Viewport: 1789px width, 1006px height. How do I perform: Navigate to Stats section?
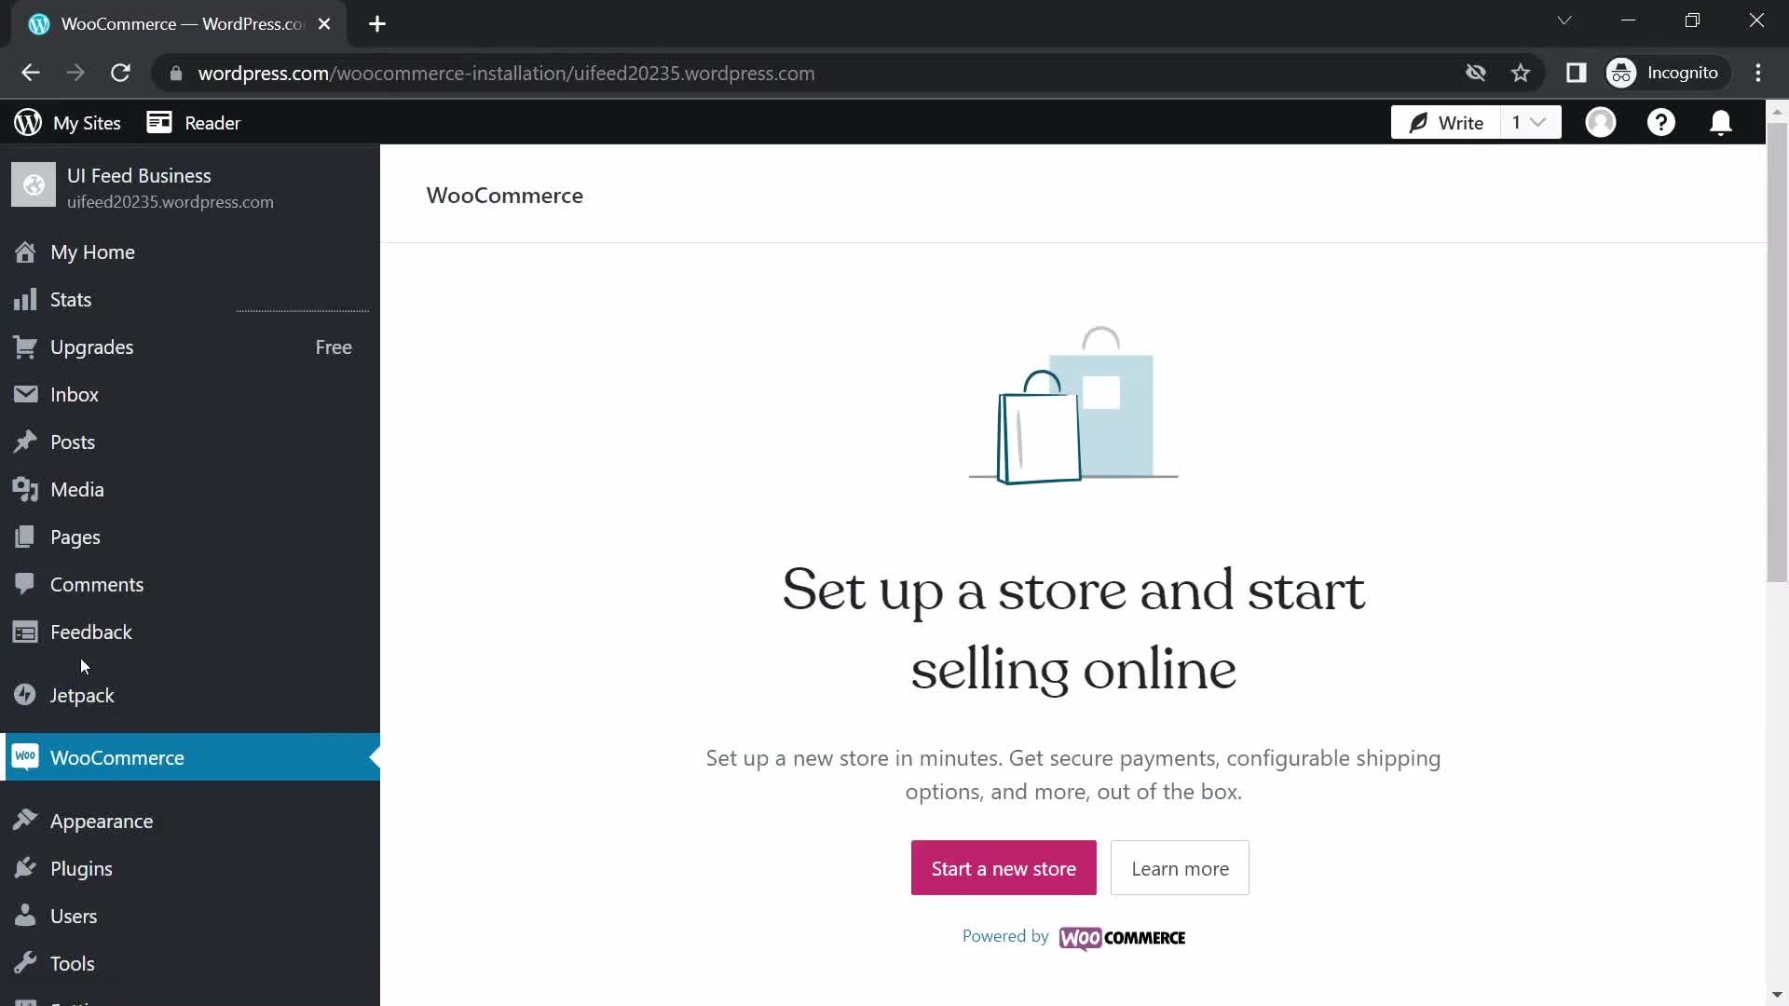click(71, 300)
